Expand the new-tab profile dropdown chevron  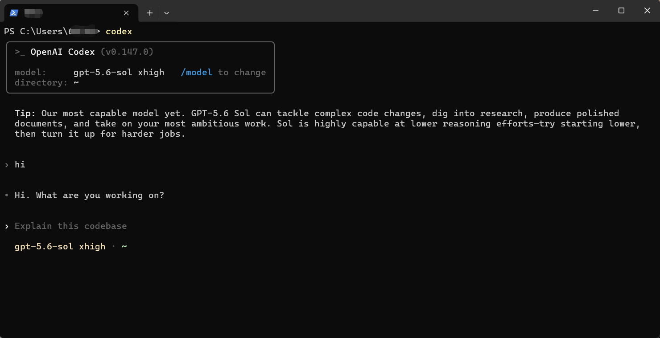[x=166, y=13]
